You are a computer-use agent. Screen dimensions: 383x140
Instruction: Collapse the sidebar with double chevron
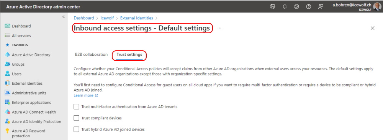tap(63, 17)
